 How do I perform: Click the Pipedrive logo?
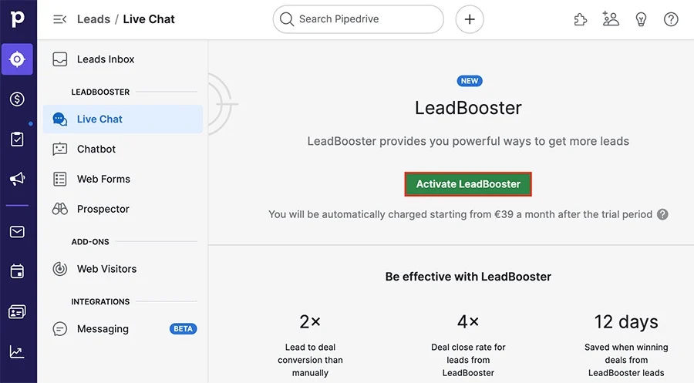click(x=18, y=18)
